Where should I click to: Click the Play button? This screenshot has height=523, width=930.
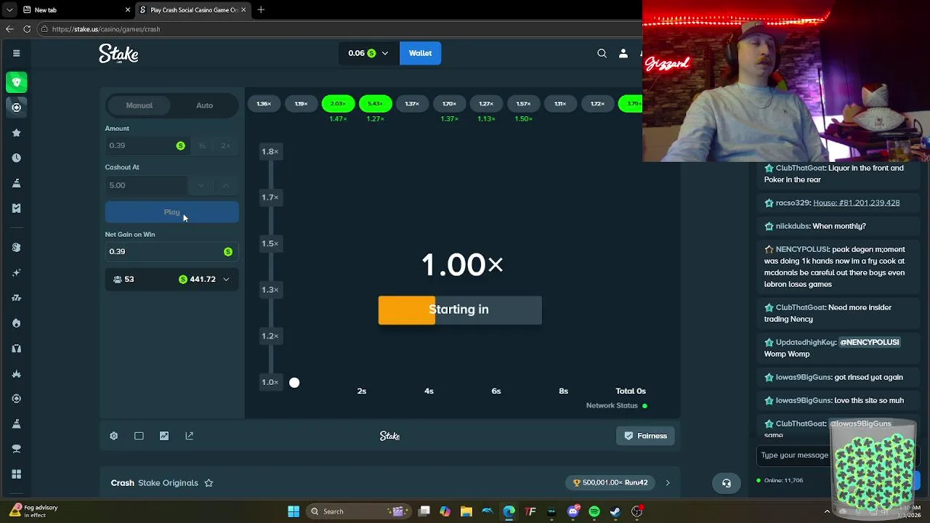click(171, 212)
